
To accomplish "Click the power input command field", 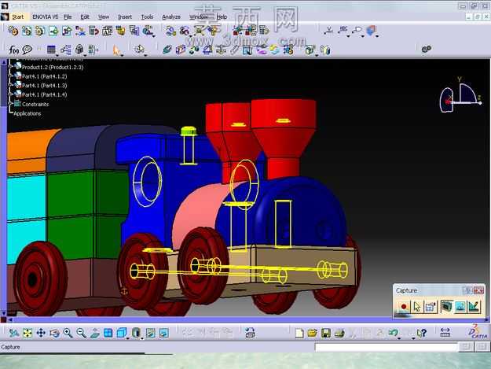I will pyautogui.click(x=386, y=347).
